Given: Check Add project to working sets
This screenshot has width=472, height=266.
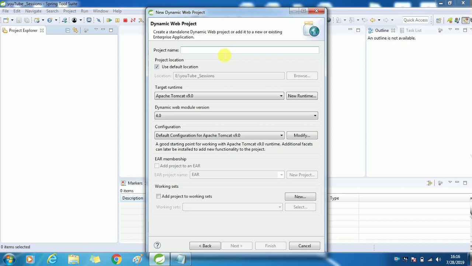Looking at the screenshot, I should coord(159,197).
